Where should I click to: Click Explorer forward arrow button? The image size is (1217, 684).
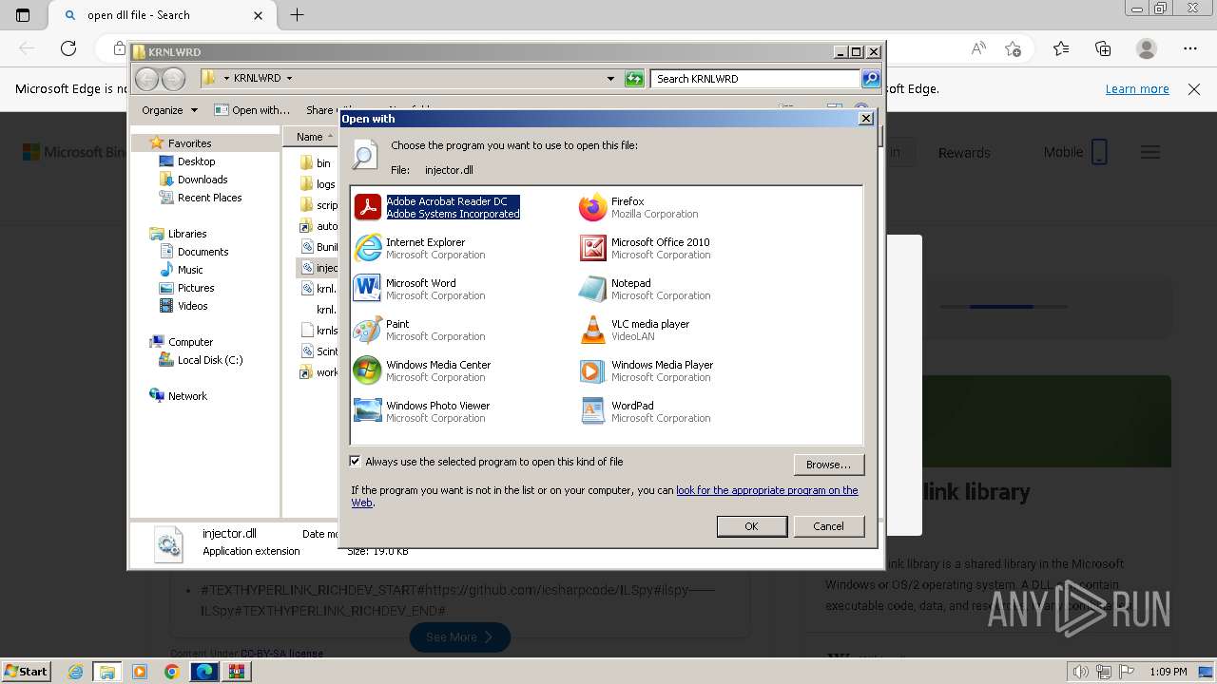173,79
